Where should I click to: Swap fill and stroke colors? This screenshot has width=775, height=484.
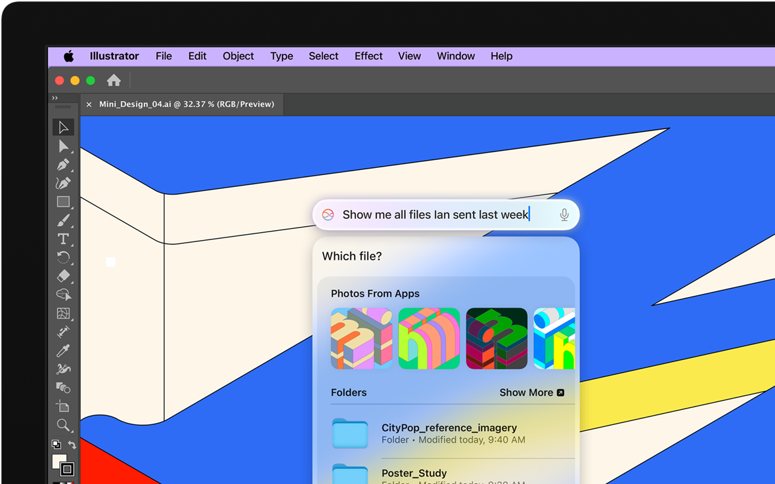point(72,445)
